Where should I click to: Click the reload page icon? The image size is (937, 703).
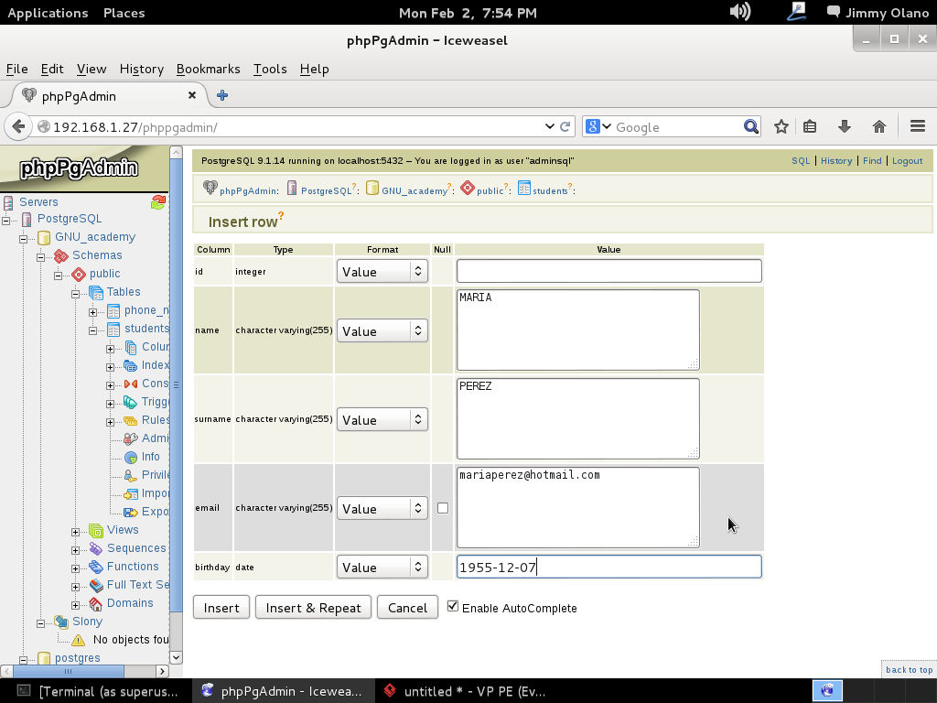[x=565, y=127]
